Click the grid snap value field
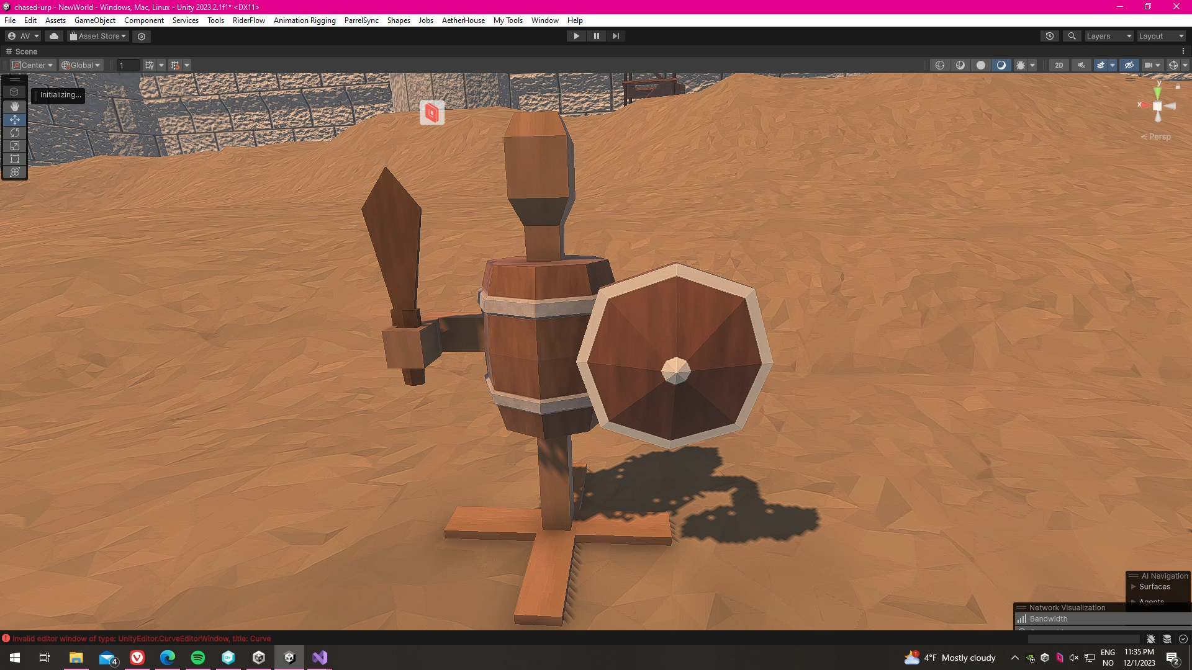 click(128, 65)
